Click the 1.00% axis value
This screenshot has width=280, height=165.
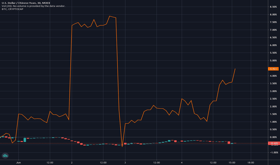(x=273, y=122)
